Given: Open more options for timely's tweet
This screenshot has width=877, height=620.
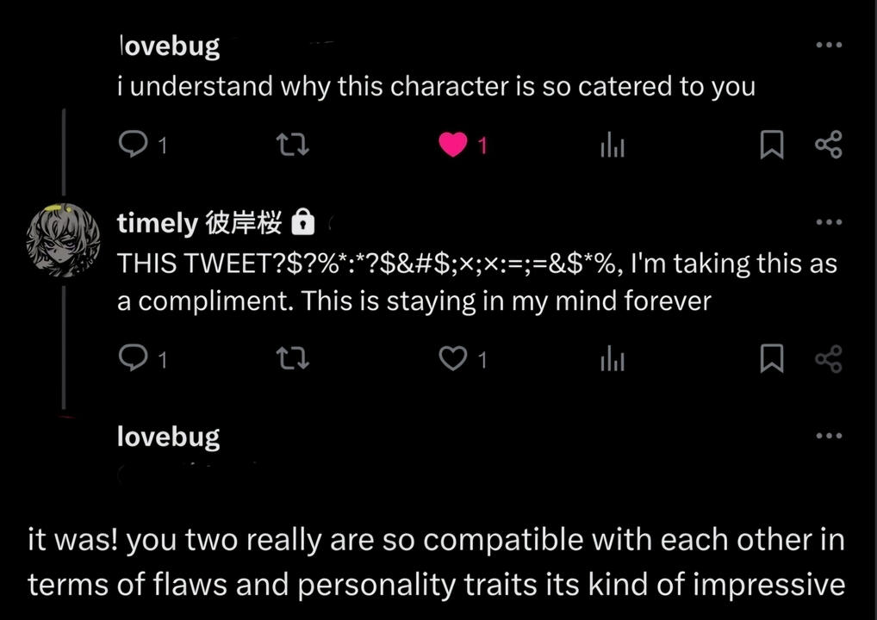Looking at the screenshot, I should tap(828, 222).
